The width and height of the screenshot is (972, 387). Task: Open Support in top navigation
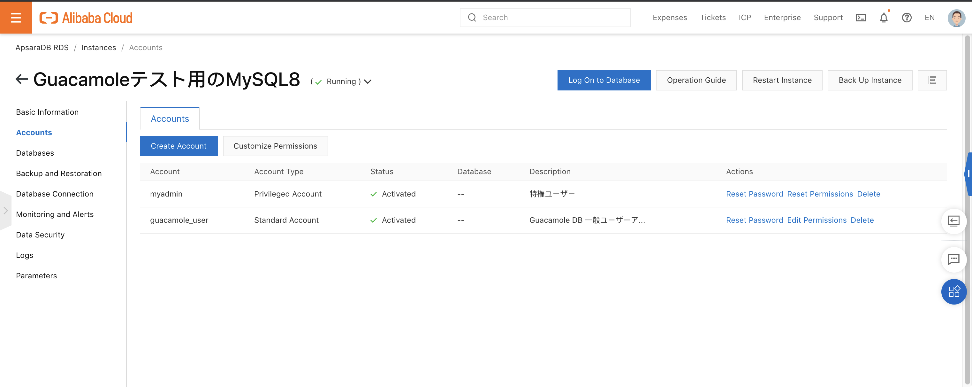(828, 18)
